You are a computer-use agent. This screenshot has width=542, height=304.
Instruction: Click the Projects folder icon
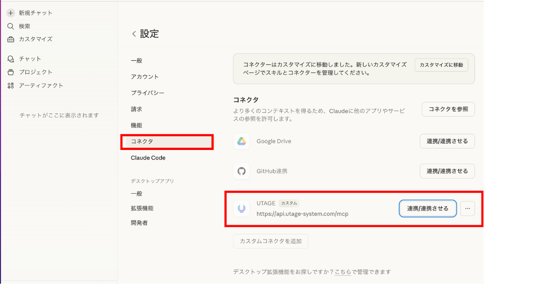11,72
